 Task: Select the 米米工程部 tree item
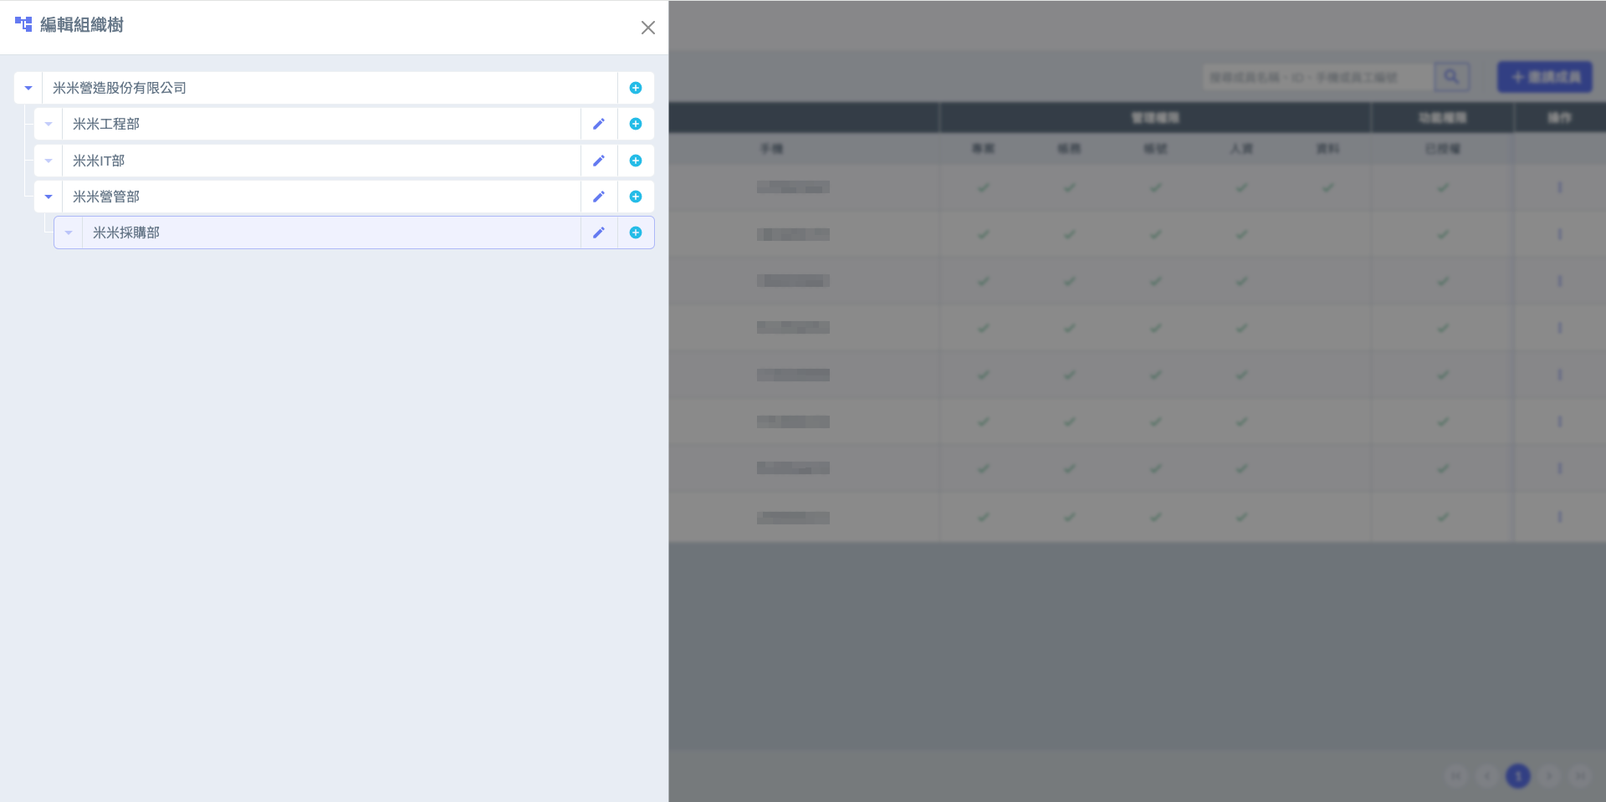pos(106,124)
